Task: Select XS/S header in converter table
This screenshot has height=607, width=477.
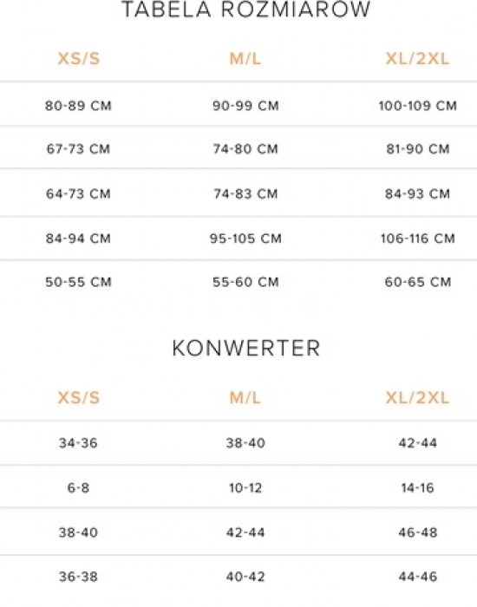Action: pos(79,397)
